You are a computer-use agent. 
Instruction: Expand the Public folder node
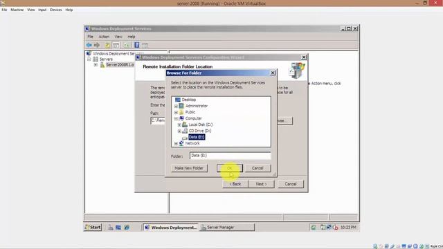pyautogui.click(x=176, y=112)
